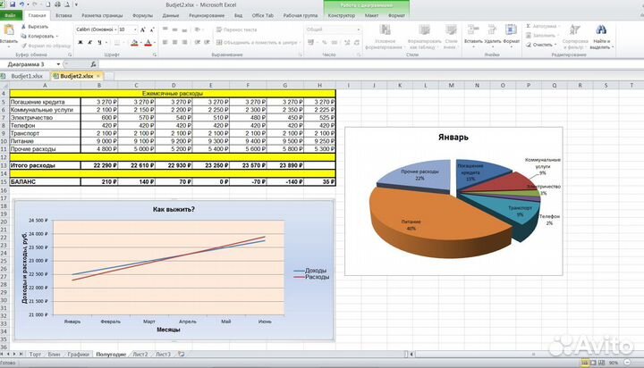Apply the fill color bucket icon

(134, 42)
